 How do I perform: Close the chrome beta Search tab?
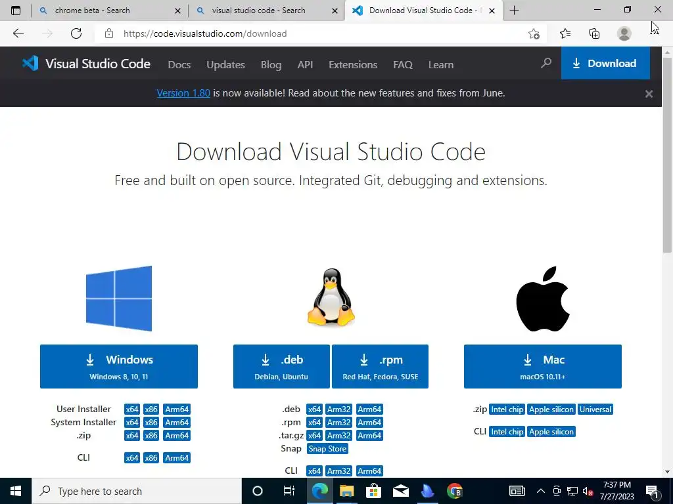coord(177,10)
